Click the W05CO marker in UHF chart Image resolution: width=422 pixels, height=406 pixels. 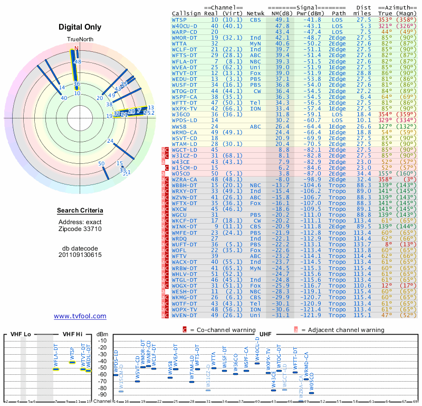point(311,393)
